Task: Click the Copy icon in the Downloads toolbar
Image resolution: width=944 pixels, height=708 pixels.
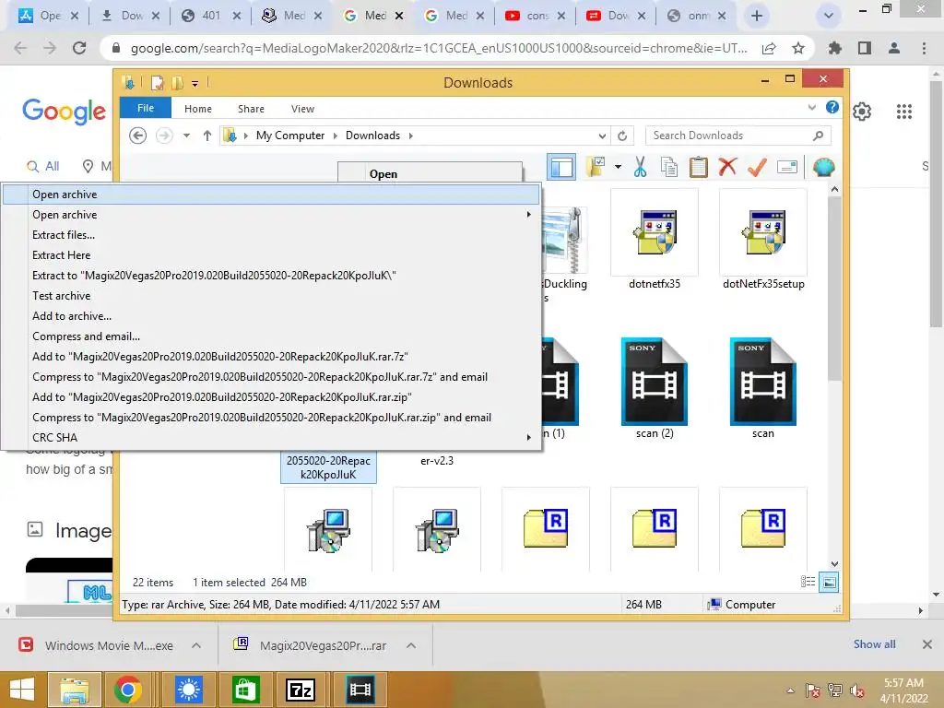Action: click(x=669, y=167)
